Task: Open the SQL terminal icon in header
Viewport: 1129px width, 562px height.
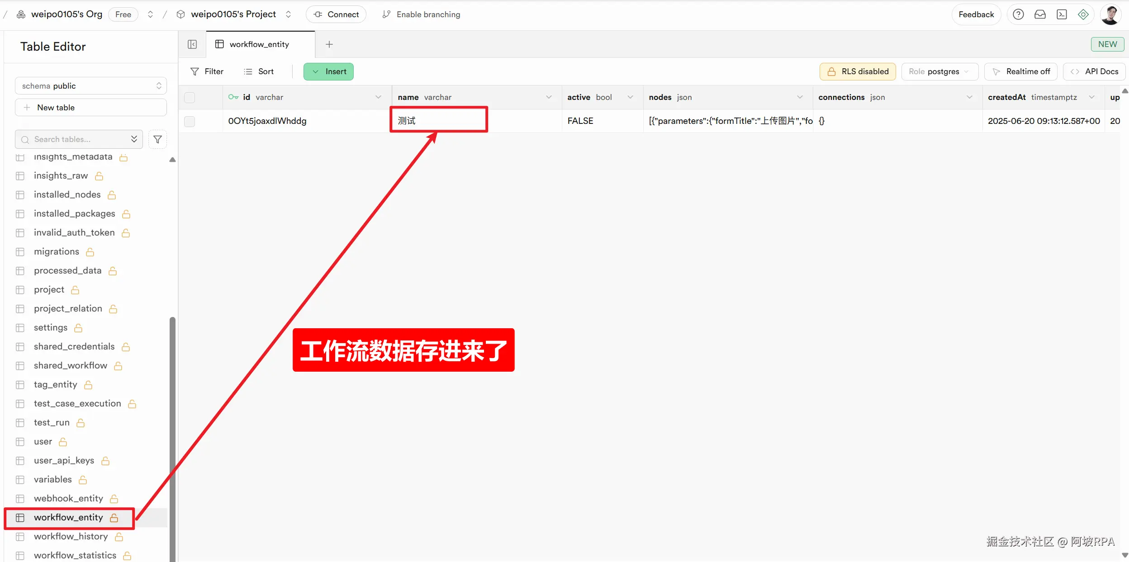Action: click(x=1062, y=14)
